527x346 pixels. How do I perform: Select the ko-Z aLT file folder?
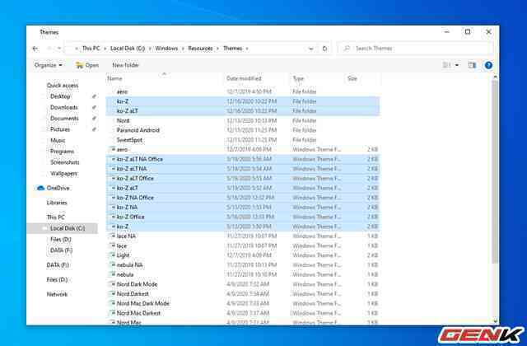pyautogui.click(x=243, y=111)
